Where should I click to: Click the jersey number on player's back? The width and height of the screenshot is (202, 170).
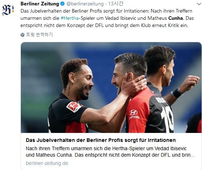point(167,120)
